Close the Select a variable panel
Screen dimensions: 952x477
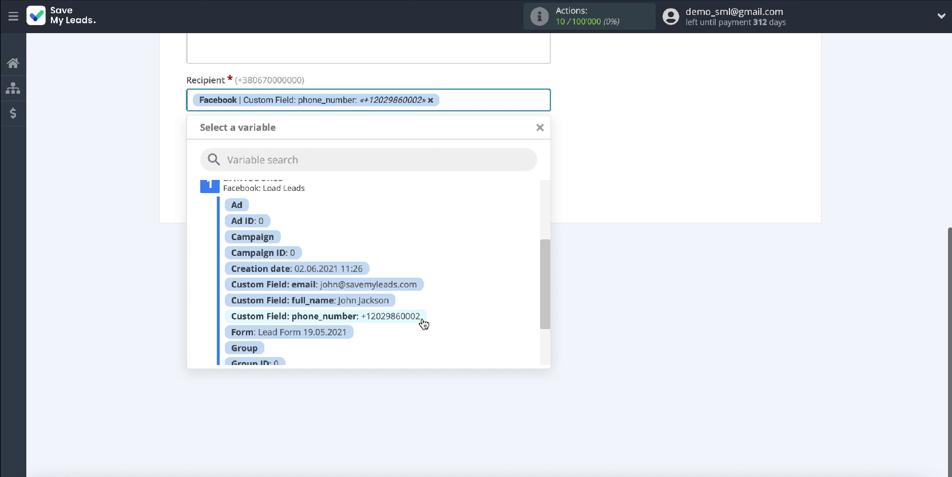540,127
